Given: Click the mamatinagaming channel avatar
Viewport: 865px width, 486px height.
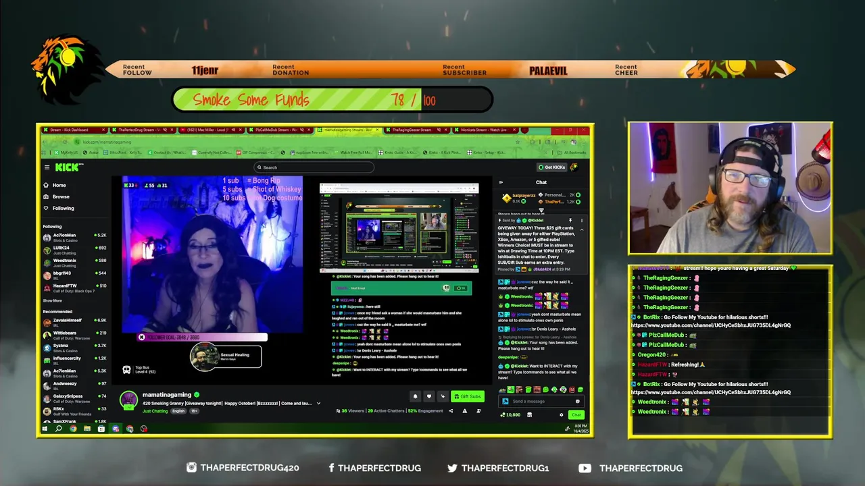Looking at the screenshot, I should 128,399.
